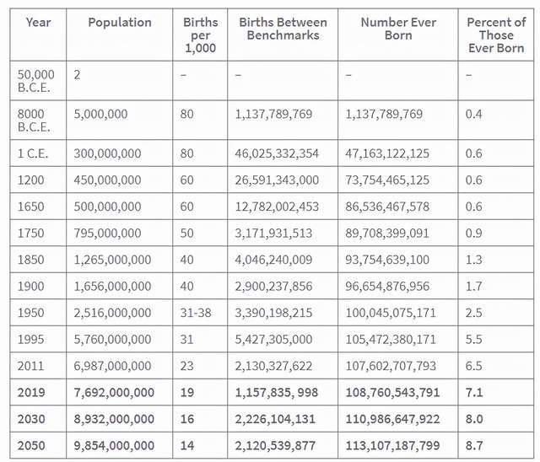Click the 8.7 percent cell

(474, 445)
